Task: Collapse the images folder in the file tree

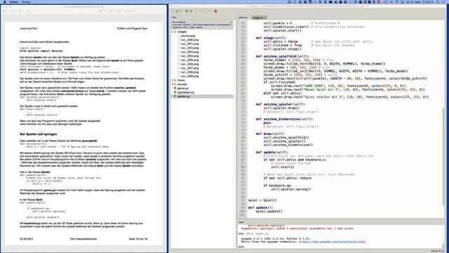Action: (x=173, y=32)
